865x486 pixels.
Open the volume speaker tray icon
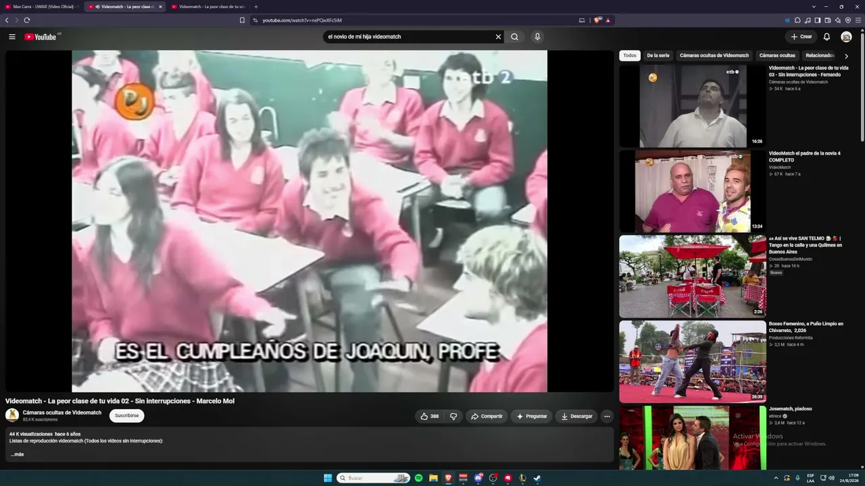[x=831, y=478]
